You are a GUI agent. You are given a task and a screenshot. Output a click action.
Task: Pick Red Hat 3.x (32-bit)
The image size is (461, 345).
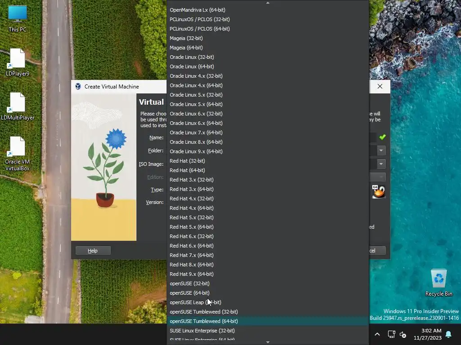pyautogui.click(x=267, y=180)
